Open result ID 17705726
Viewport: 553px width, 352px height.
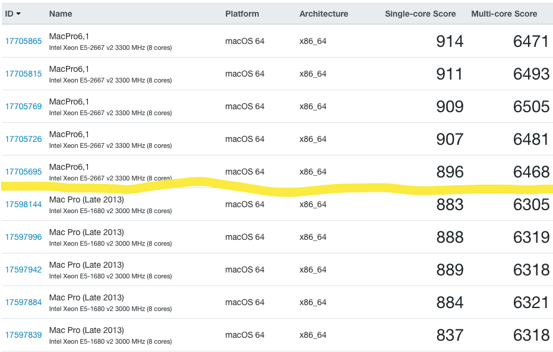(23, 139)
